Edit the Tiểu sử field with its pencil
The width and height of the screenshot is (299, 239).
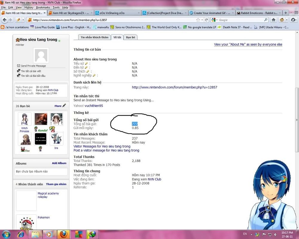coord(86,63)
